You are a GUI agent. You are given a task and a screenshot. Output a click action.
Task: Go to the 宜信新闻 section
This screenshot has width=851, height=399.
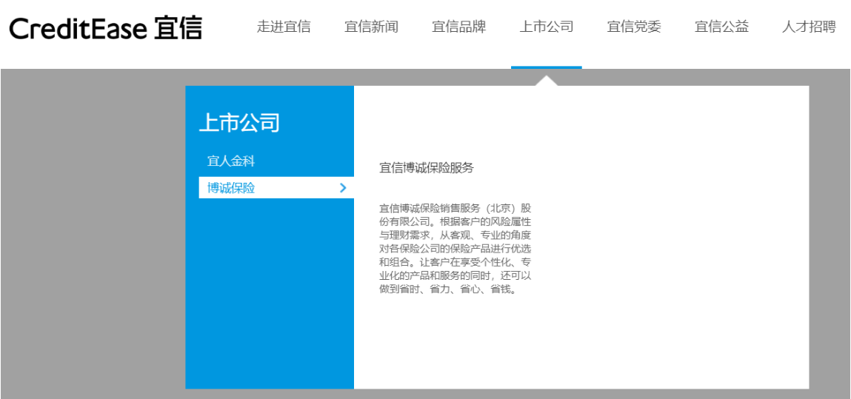[371, 27]
